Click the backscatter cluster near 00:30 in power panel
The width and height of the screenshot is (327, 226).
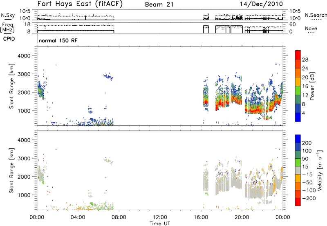tap(40, 90)
